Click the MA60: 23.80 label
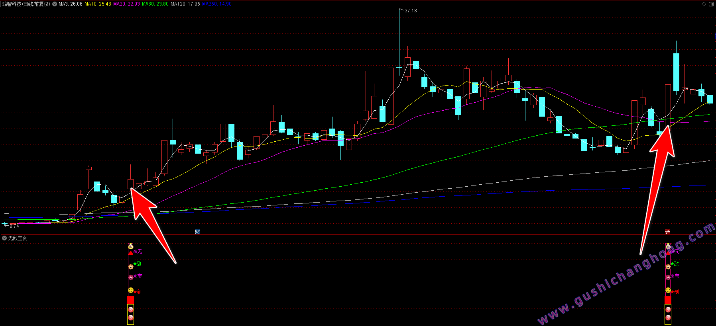The image size is (716, 326). pyautogui.click(x=155, y=4)
